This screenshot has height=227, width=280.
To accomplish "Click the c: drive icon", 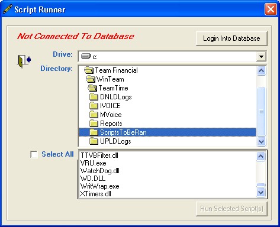I will pos(86,56).
